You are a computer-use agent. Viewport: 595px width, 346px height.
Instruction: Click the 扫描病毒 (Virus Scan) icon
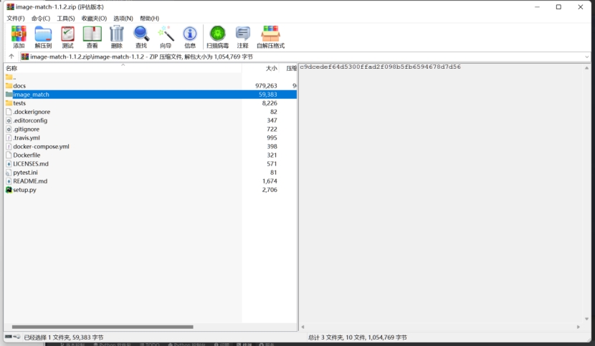[x=217, y=36]
